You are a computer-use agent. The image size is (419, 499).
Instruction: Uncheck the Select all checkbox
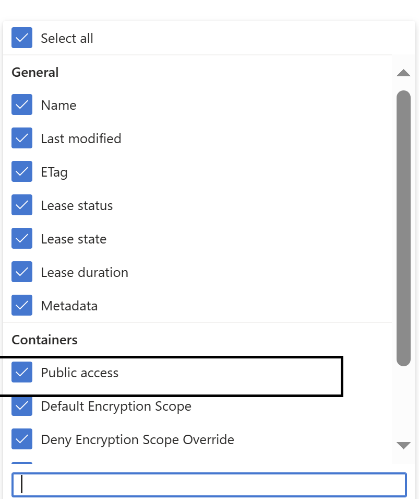21,38
